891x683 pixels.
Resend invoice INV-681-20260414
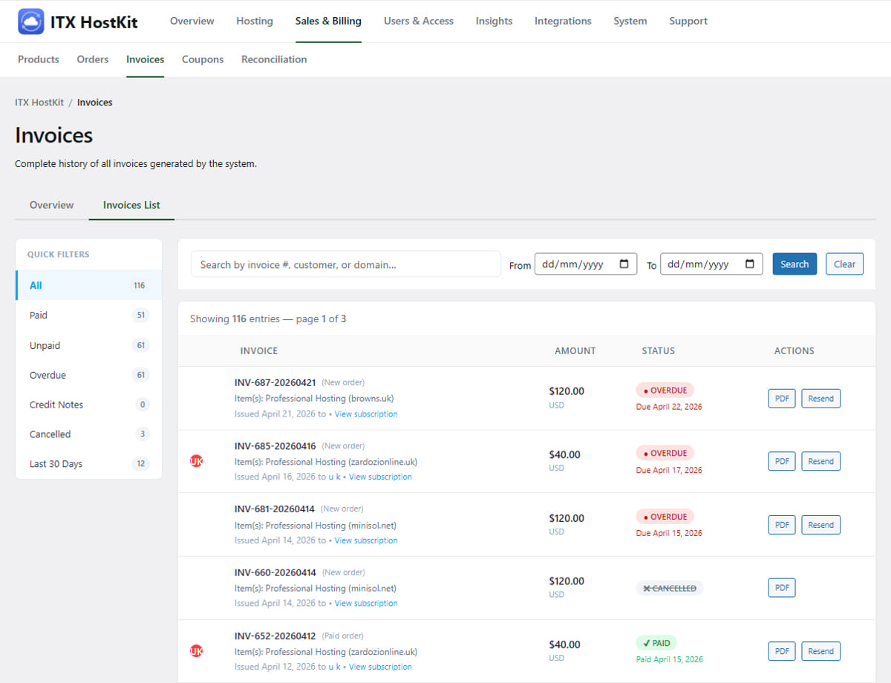[x=821, y=525]
